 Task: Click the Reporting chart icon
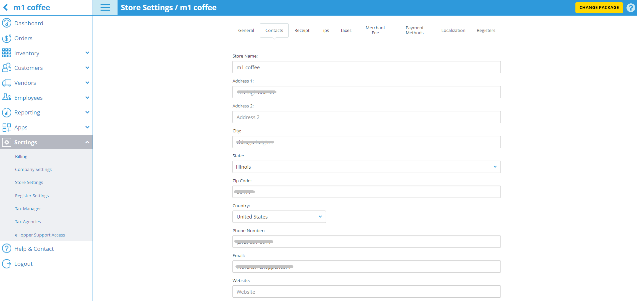click(x=7, y=112)
